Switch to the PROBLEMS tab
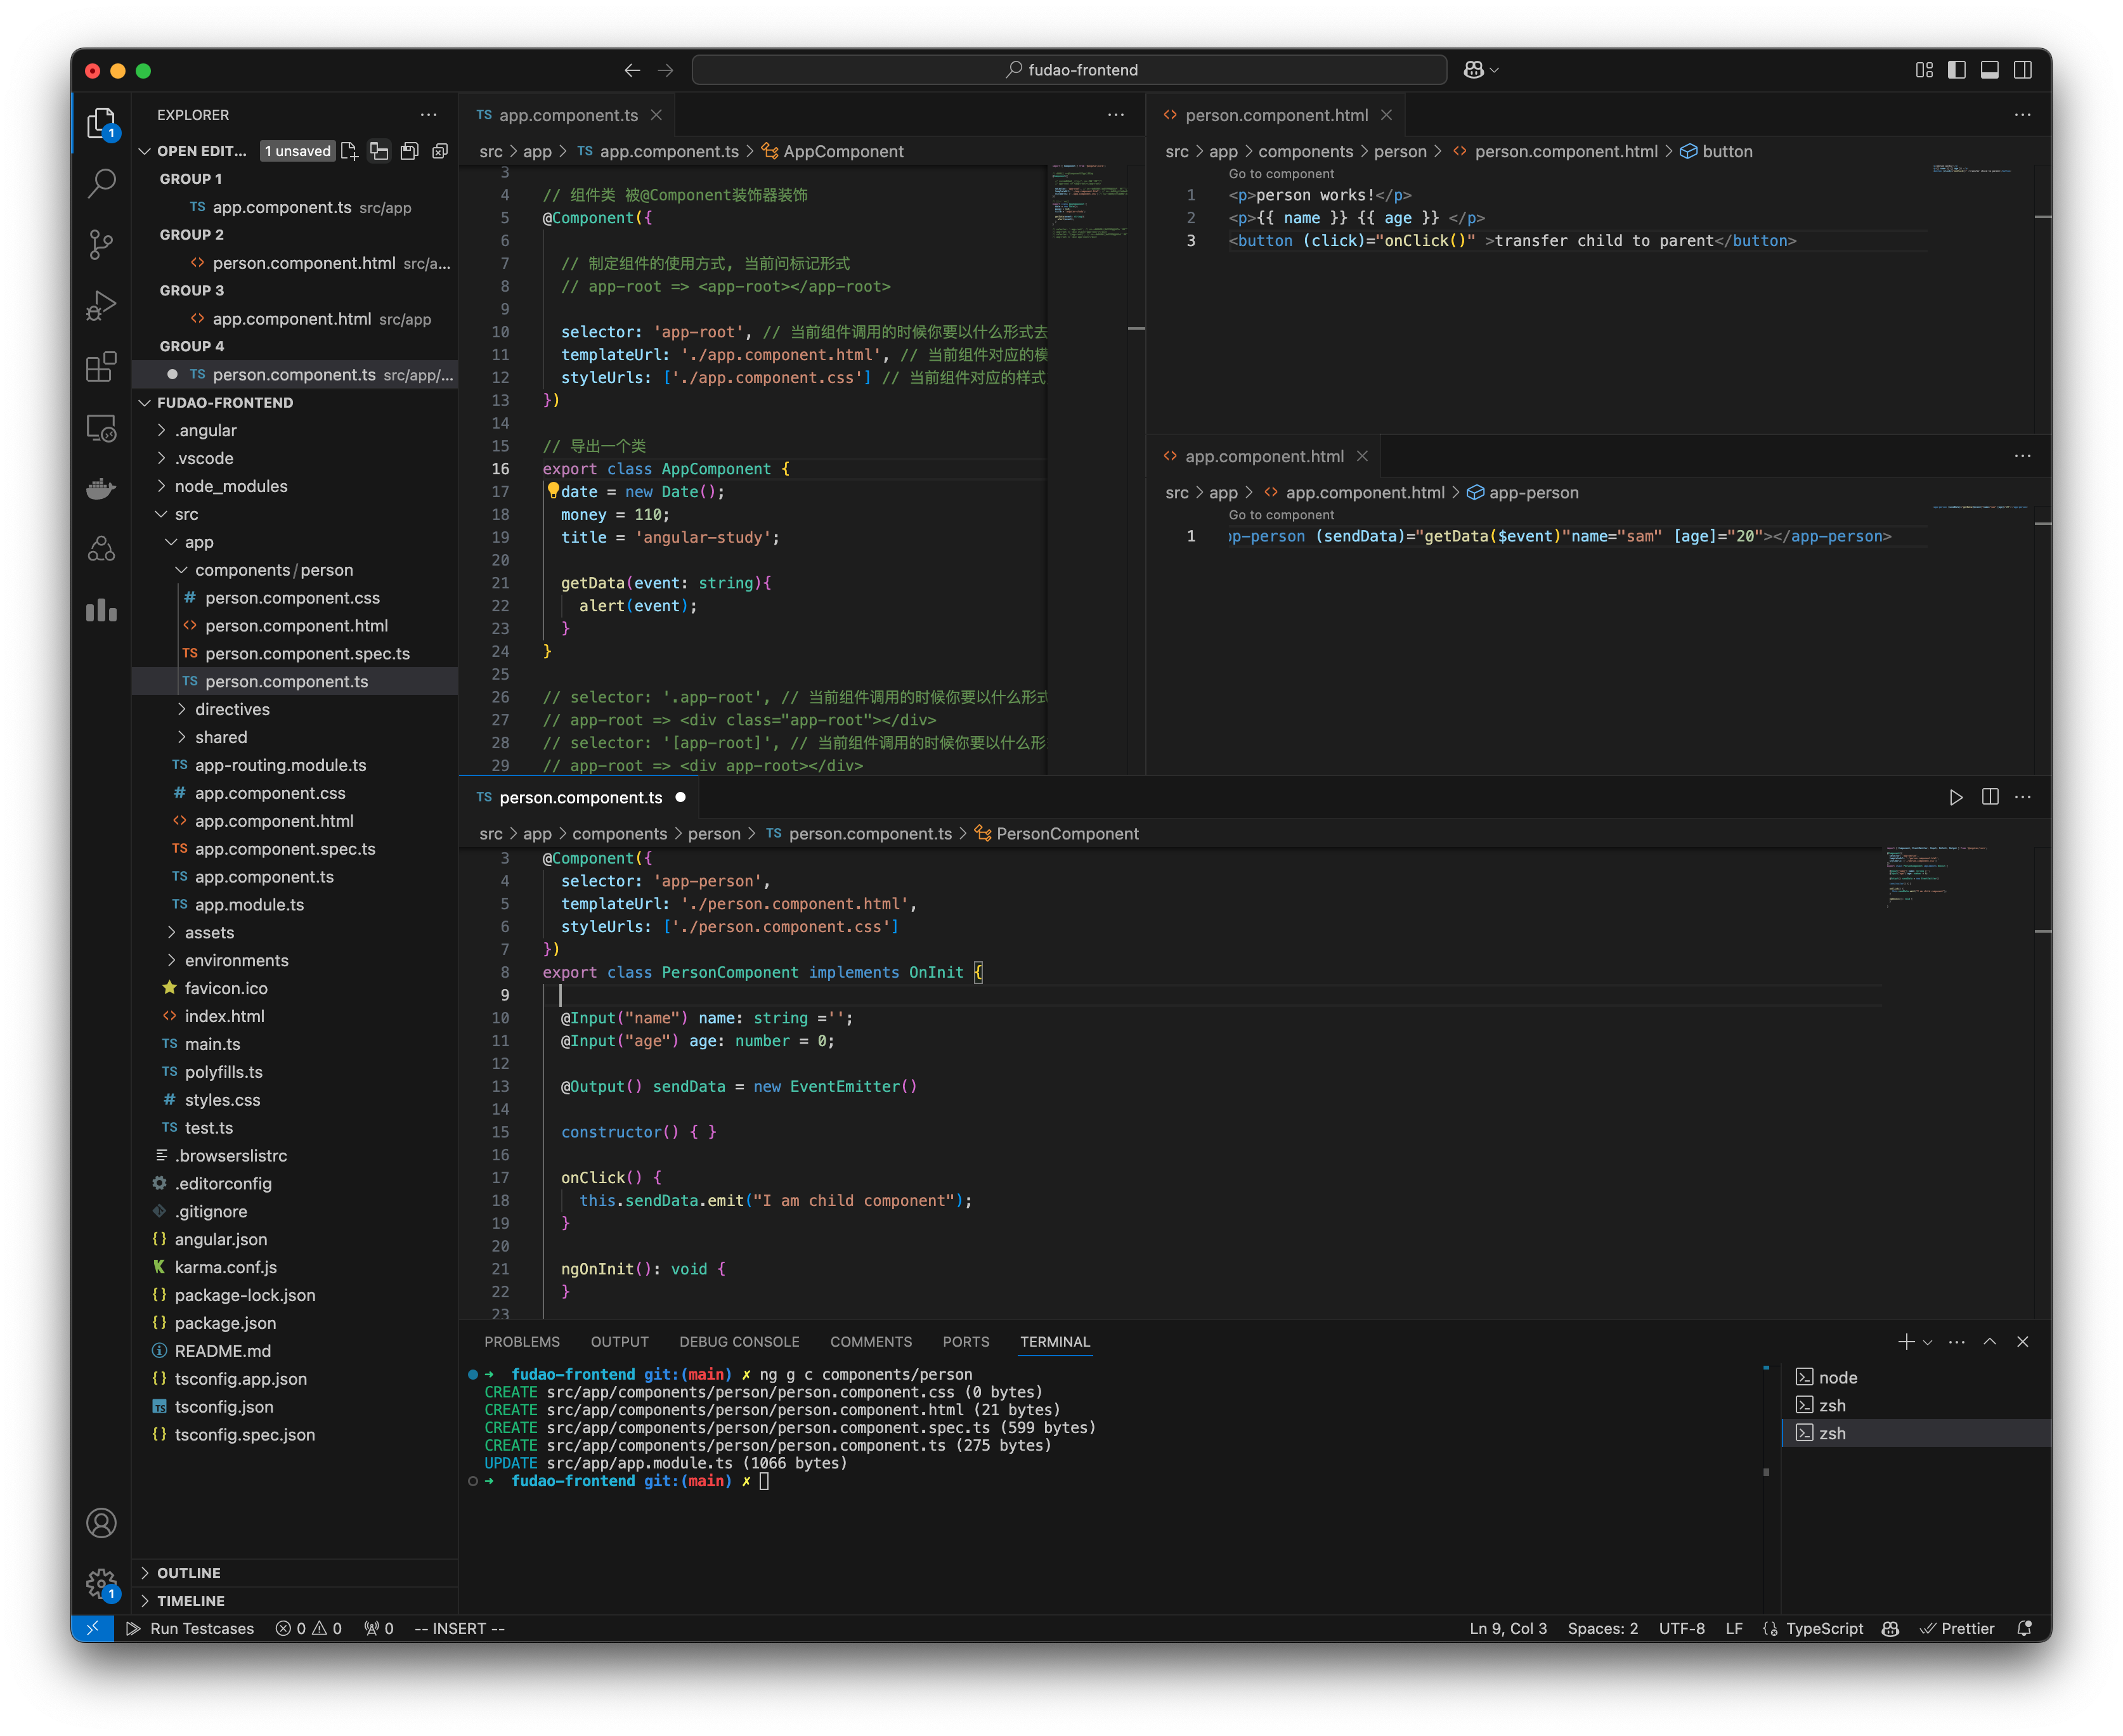 pyautogui.click(x=522, y=1341)
